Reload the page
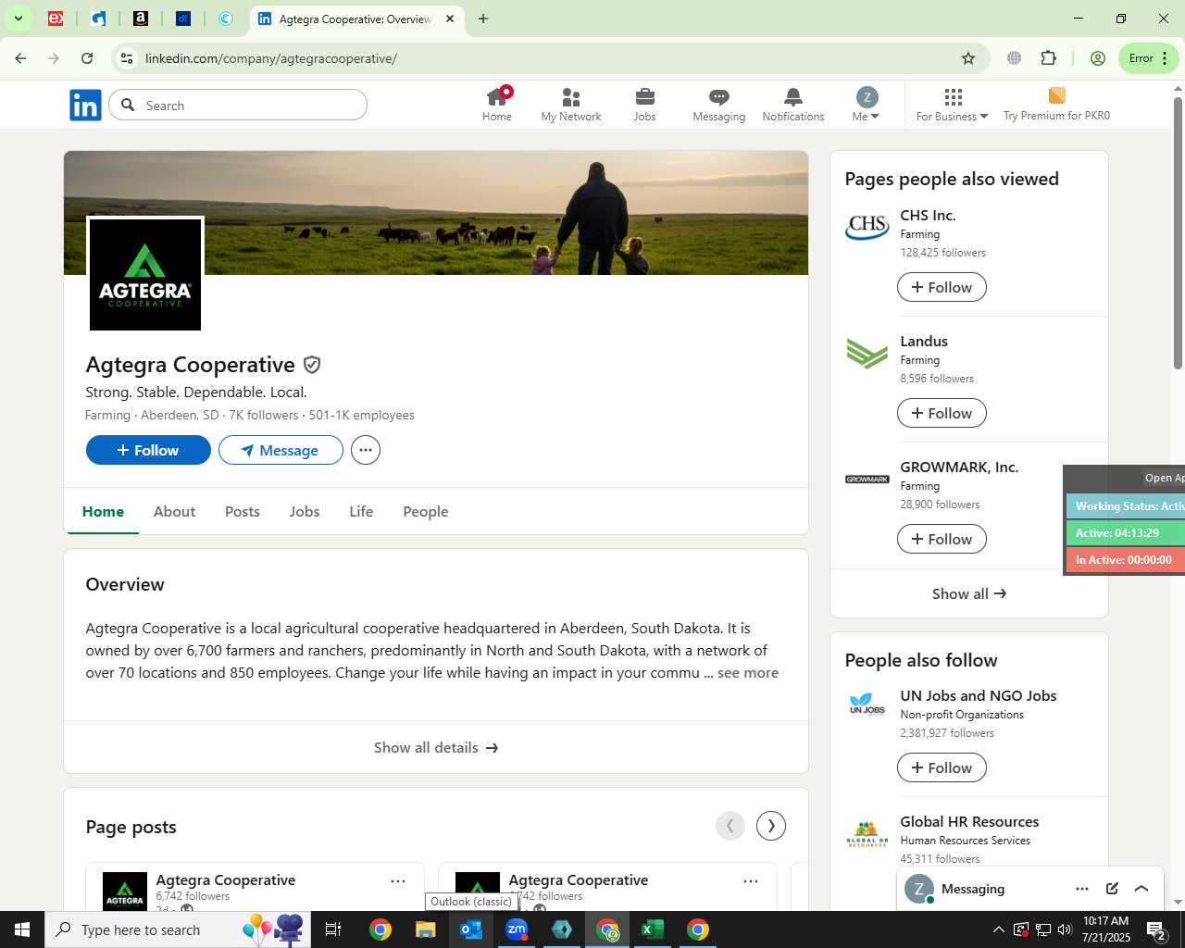The width and height of the screenshot is (1185, 948). 87,58
